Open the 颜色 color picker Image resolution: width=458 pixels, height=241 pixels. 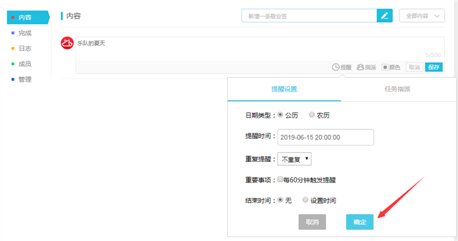[391, 67]
